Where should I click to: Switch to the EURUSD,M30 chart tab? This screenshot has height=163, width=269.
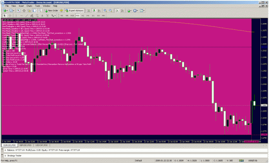tap(9, 145)
